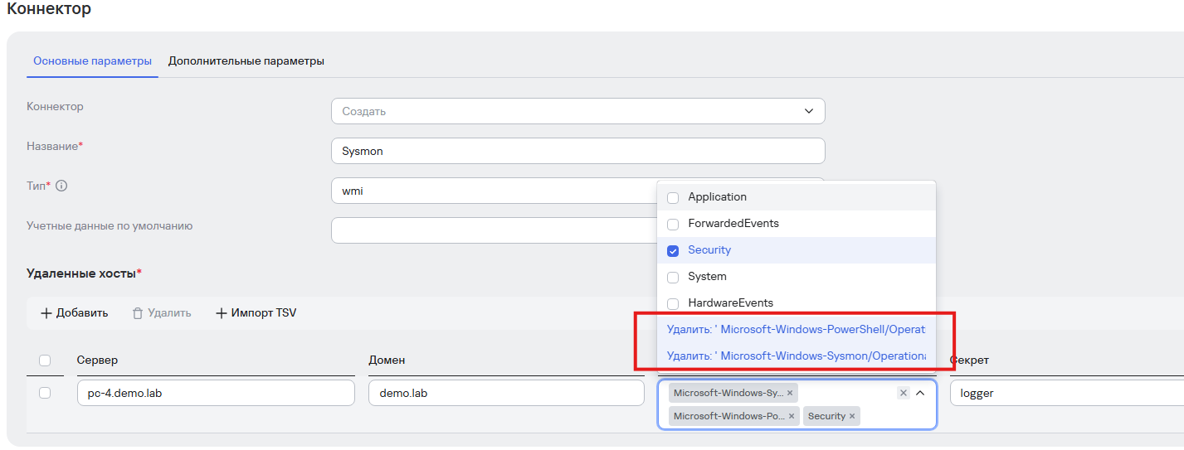Open the Коннектор dropdown showing Создать

(x=577, y=111)
